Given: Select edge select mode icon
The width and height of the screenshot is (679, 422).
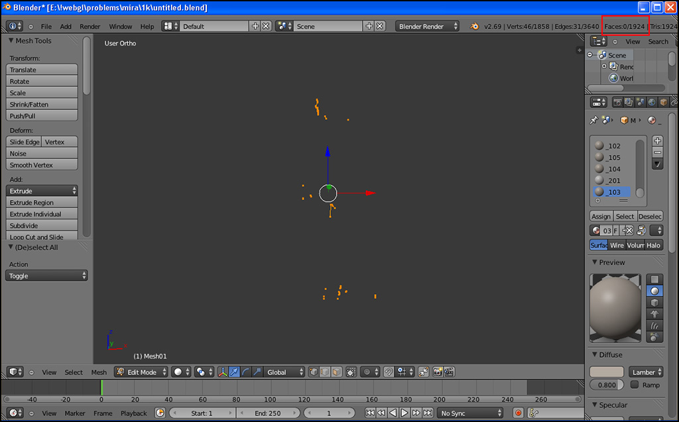Looking at the screenshot, I should [325, 372].
